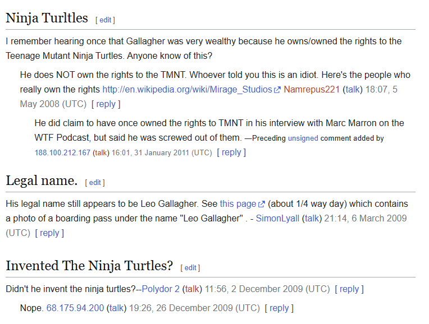Open IP 188.100.212.167 contributions
The image size is (429, 324).
click(x=62, y=152)
